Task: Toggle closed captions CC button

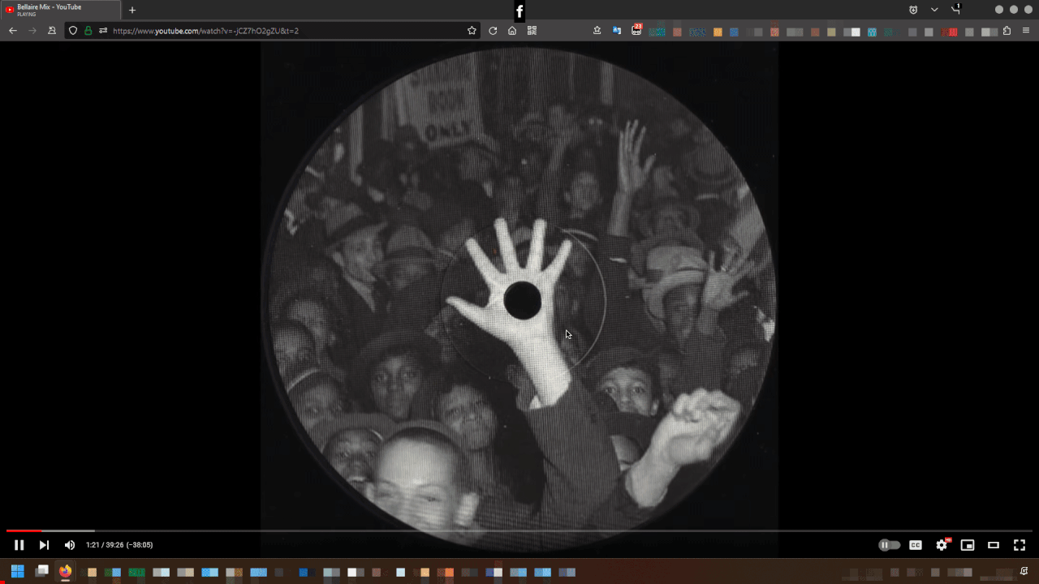Action: click(916, 545)
